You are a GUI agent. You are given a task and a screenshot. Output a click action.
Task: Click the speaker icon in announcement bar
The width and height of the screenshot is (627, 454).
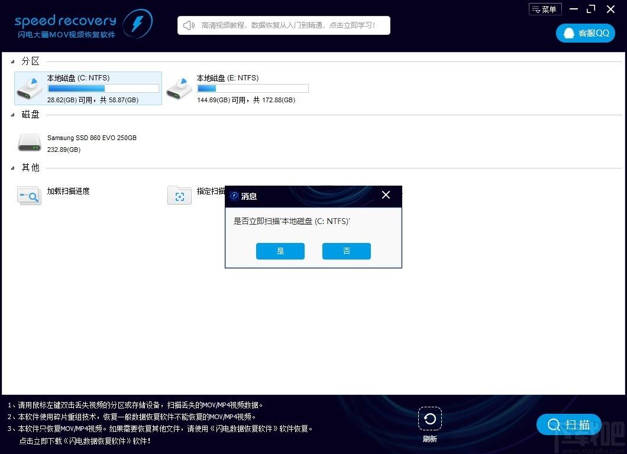pos(188,25)
